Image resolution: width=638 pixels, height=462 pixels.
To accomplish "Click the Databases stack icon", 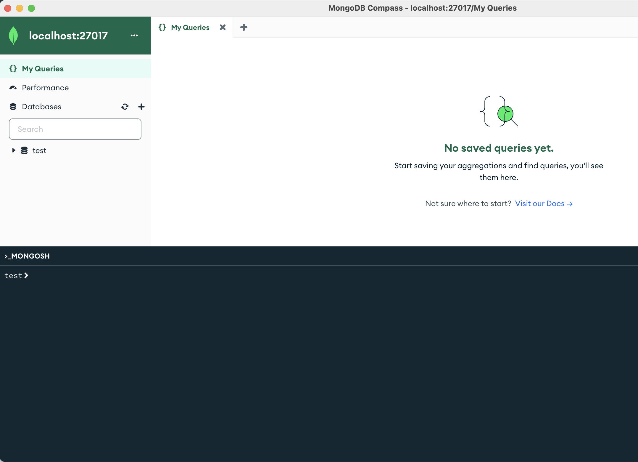I will coord(13,107).
